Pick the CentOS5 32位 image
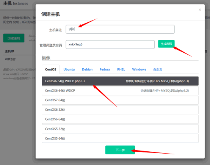 coord(120,129)
